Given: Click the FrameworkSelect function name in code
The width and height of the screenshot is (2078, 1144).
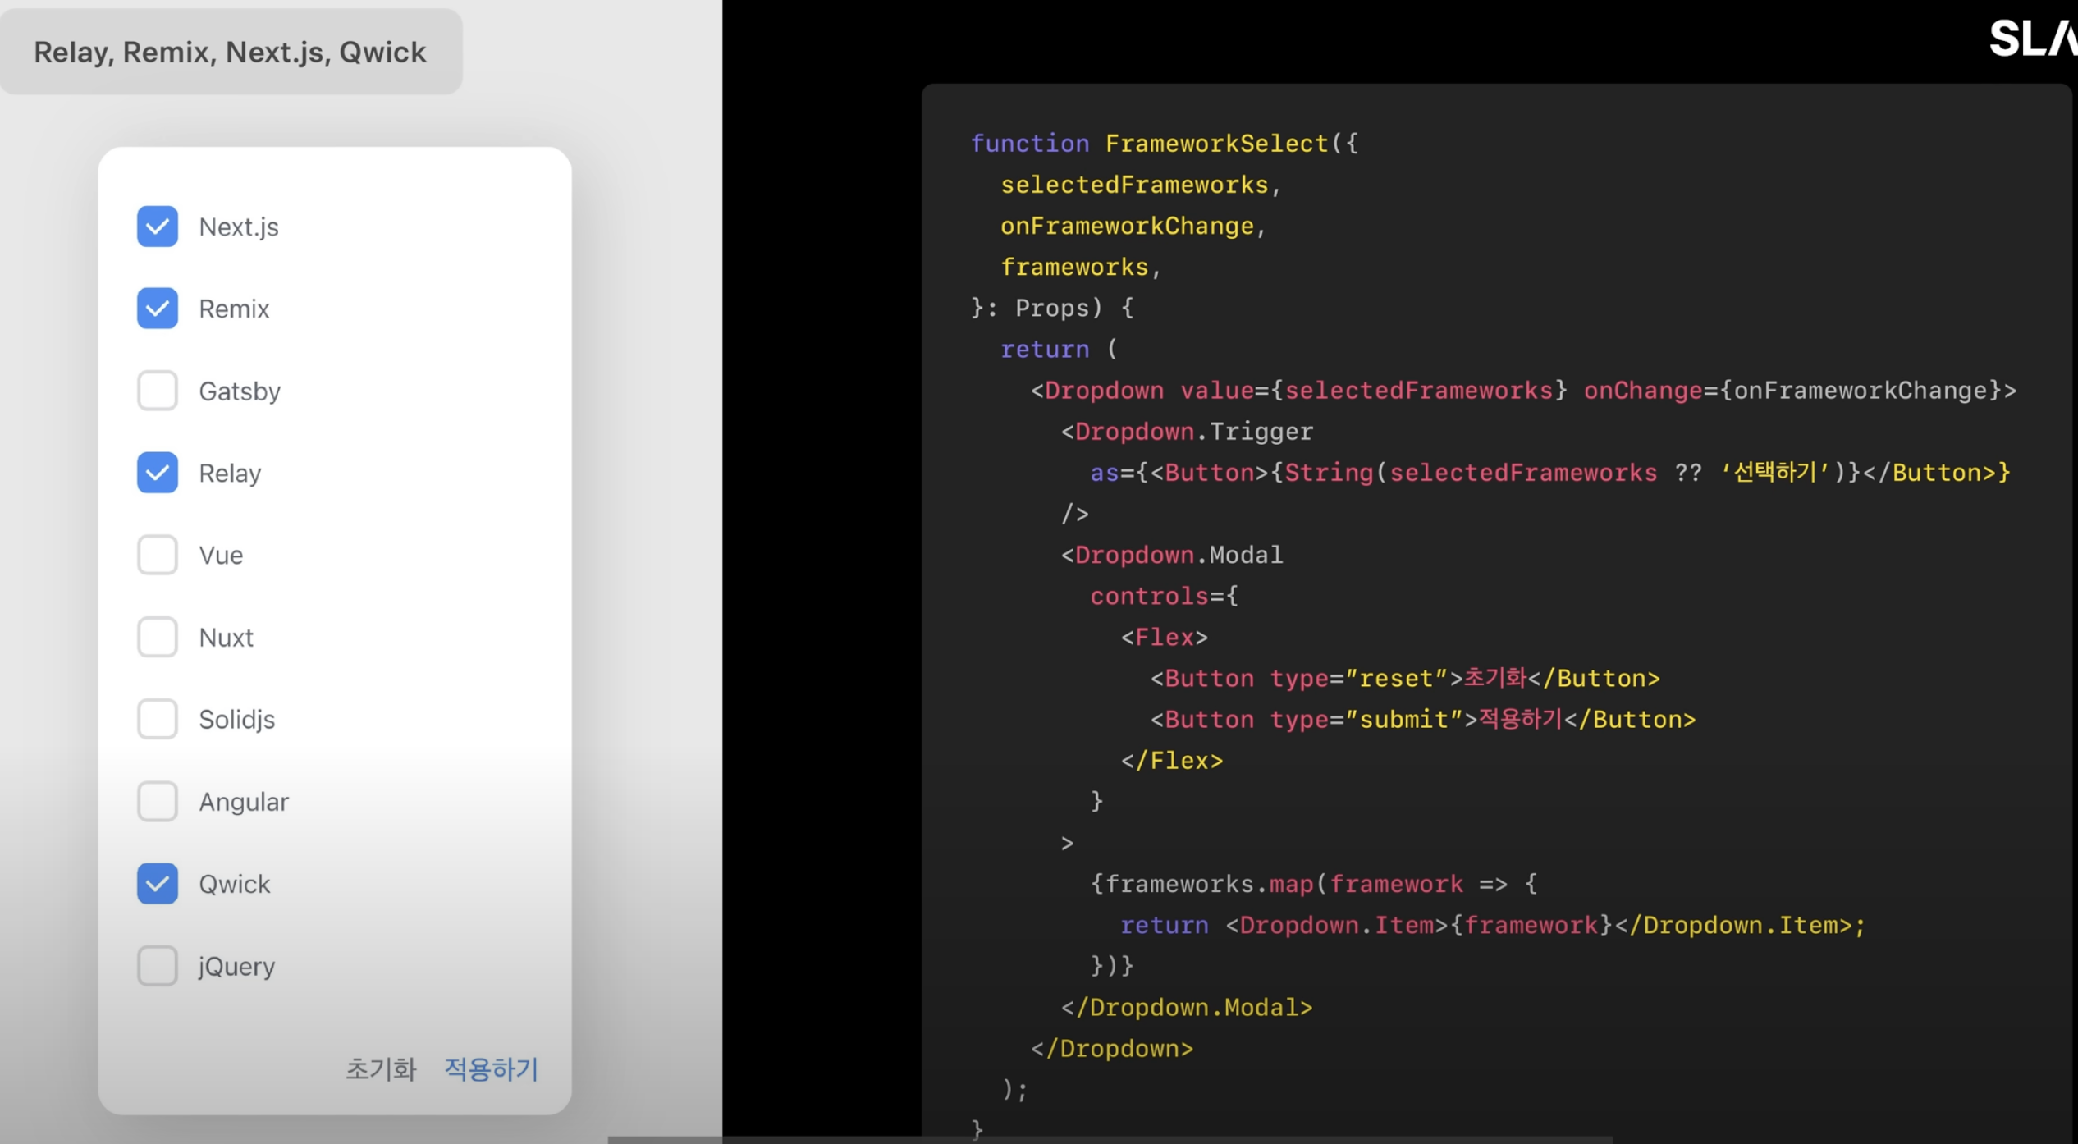Looking at the screenshot, I should point(1216,144).
